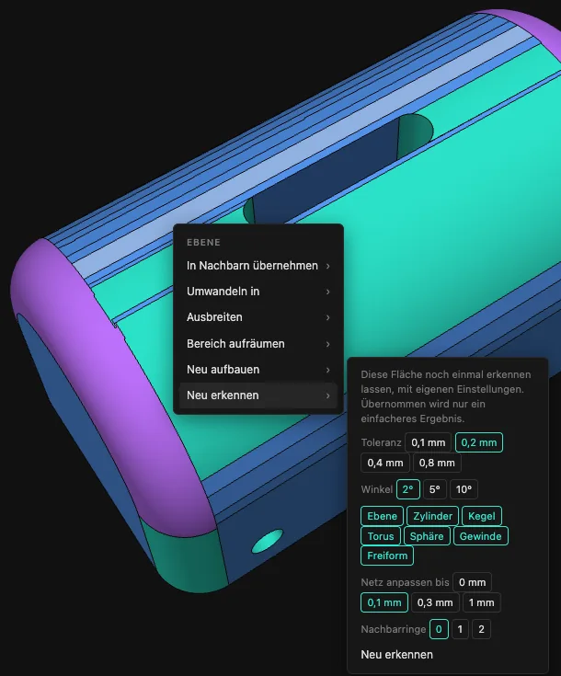
Task: Open Bereich aufräumen menu entry
Action: point(258,344)
